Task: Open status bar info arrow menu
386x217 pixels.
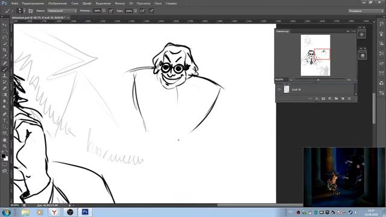Action: pyautogui.click(x=70, y=205)
